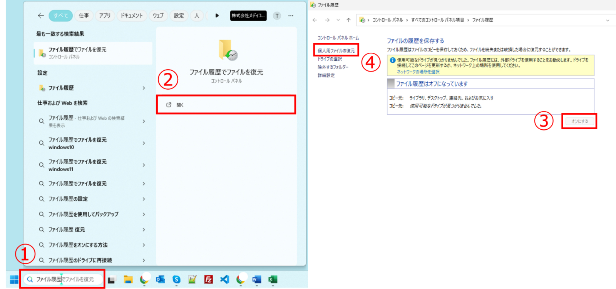Screen dimensions: 616x289
Task: Select the best match result under 最も一致する検索結果
Action: 93,53
